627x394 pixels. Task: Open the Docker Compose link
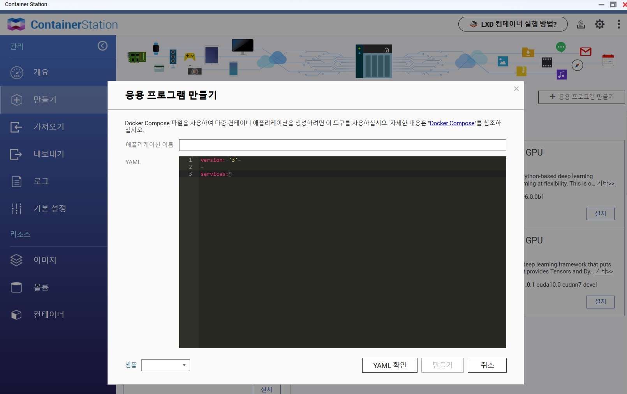point(452,123)
